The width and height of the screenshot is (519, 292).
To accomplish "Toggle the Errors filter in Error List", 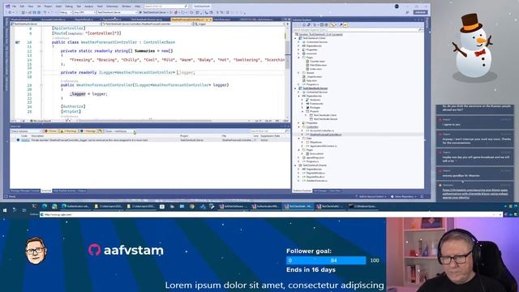I will click(x=50, y=131).
